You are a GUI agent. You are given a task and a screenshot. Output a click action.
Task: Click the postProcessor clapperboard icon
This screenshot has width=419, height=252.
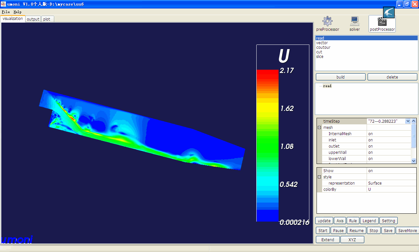point(382,22)
